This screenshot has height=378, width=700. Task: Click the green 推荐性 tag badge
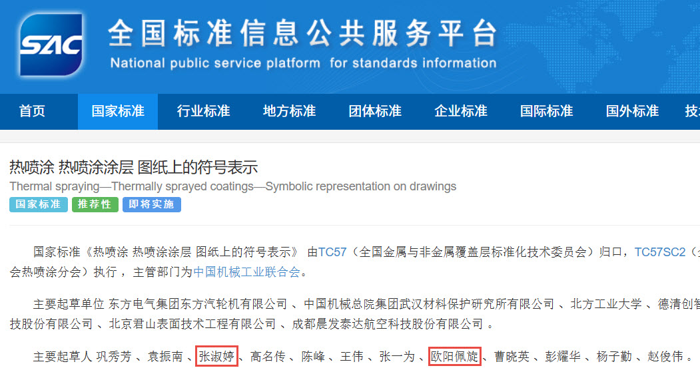click(x=95, y=204)
